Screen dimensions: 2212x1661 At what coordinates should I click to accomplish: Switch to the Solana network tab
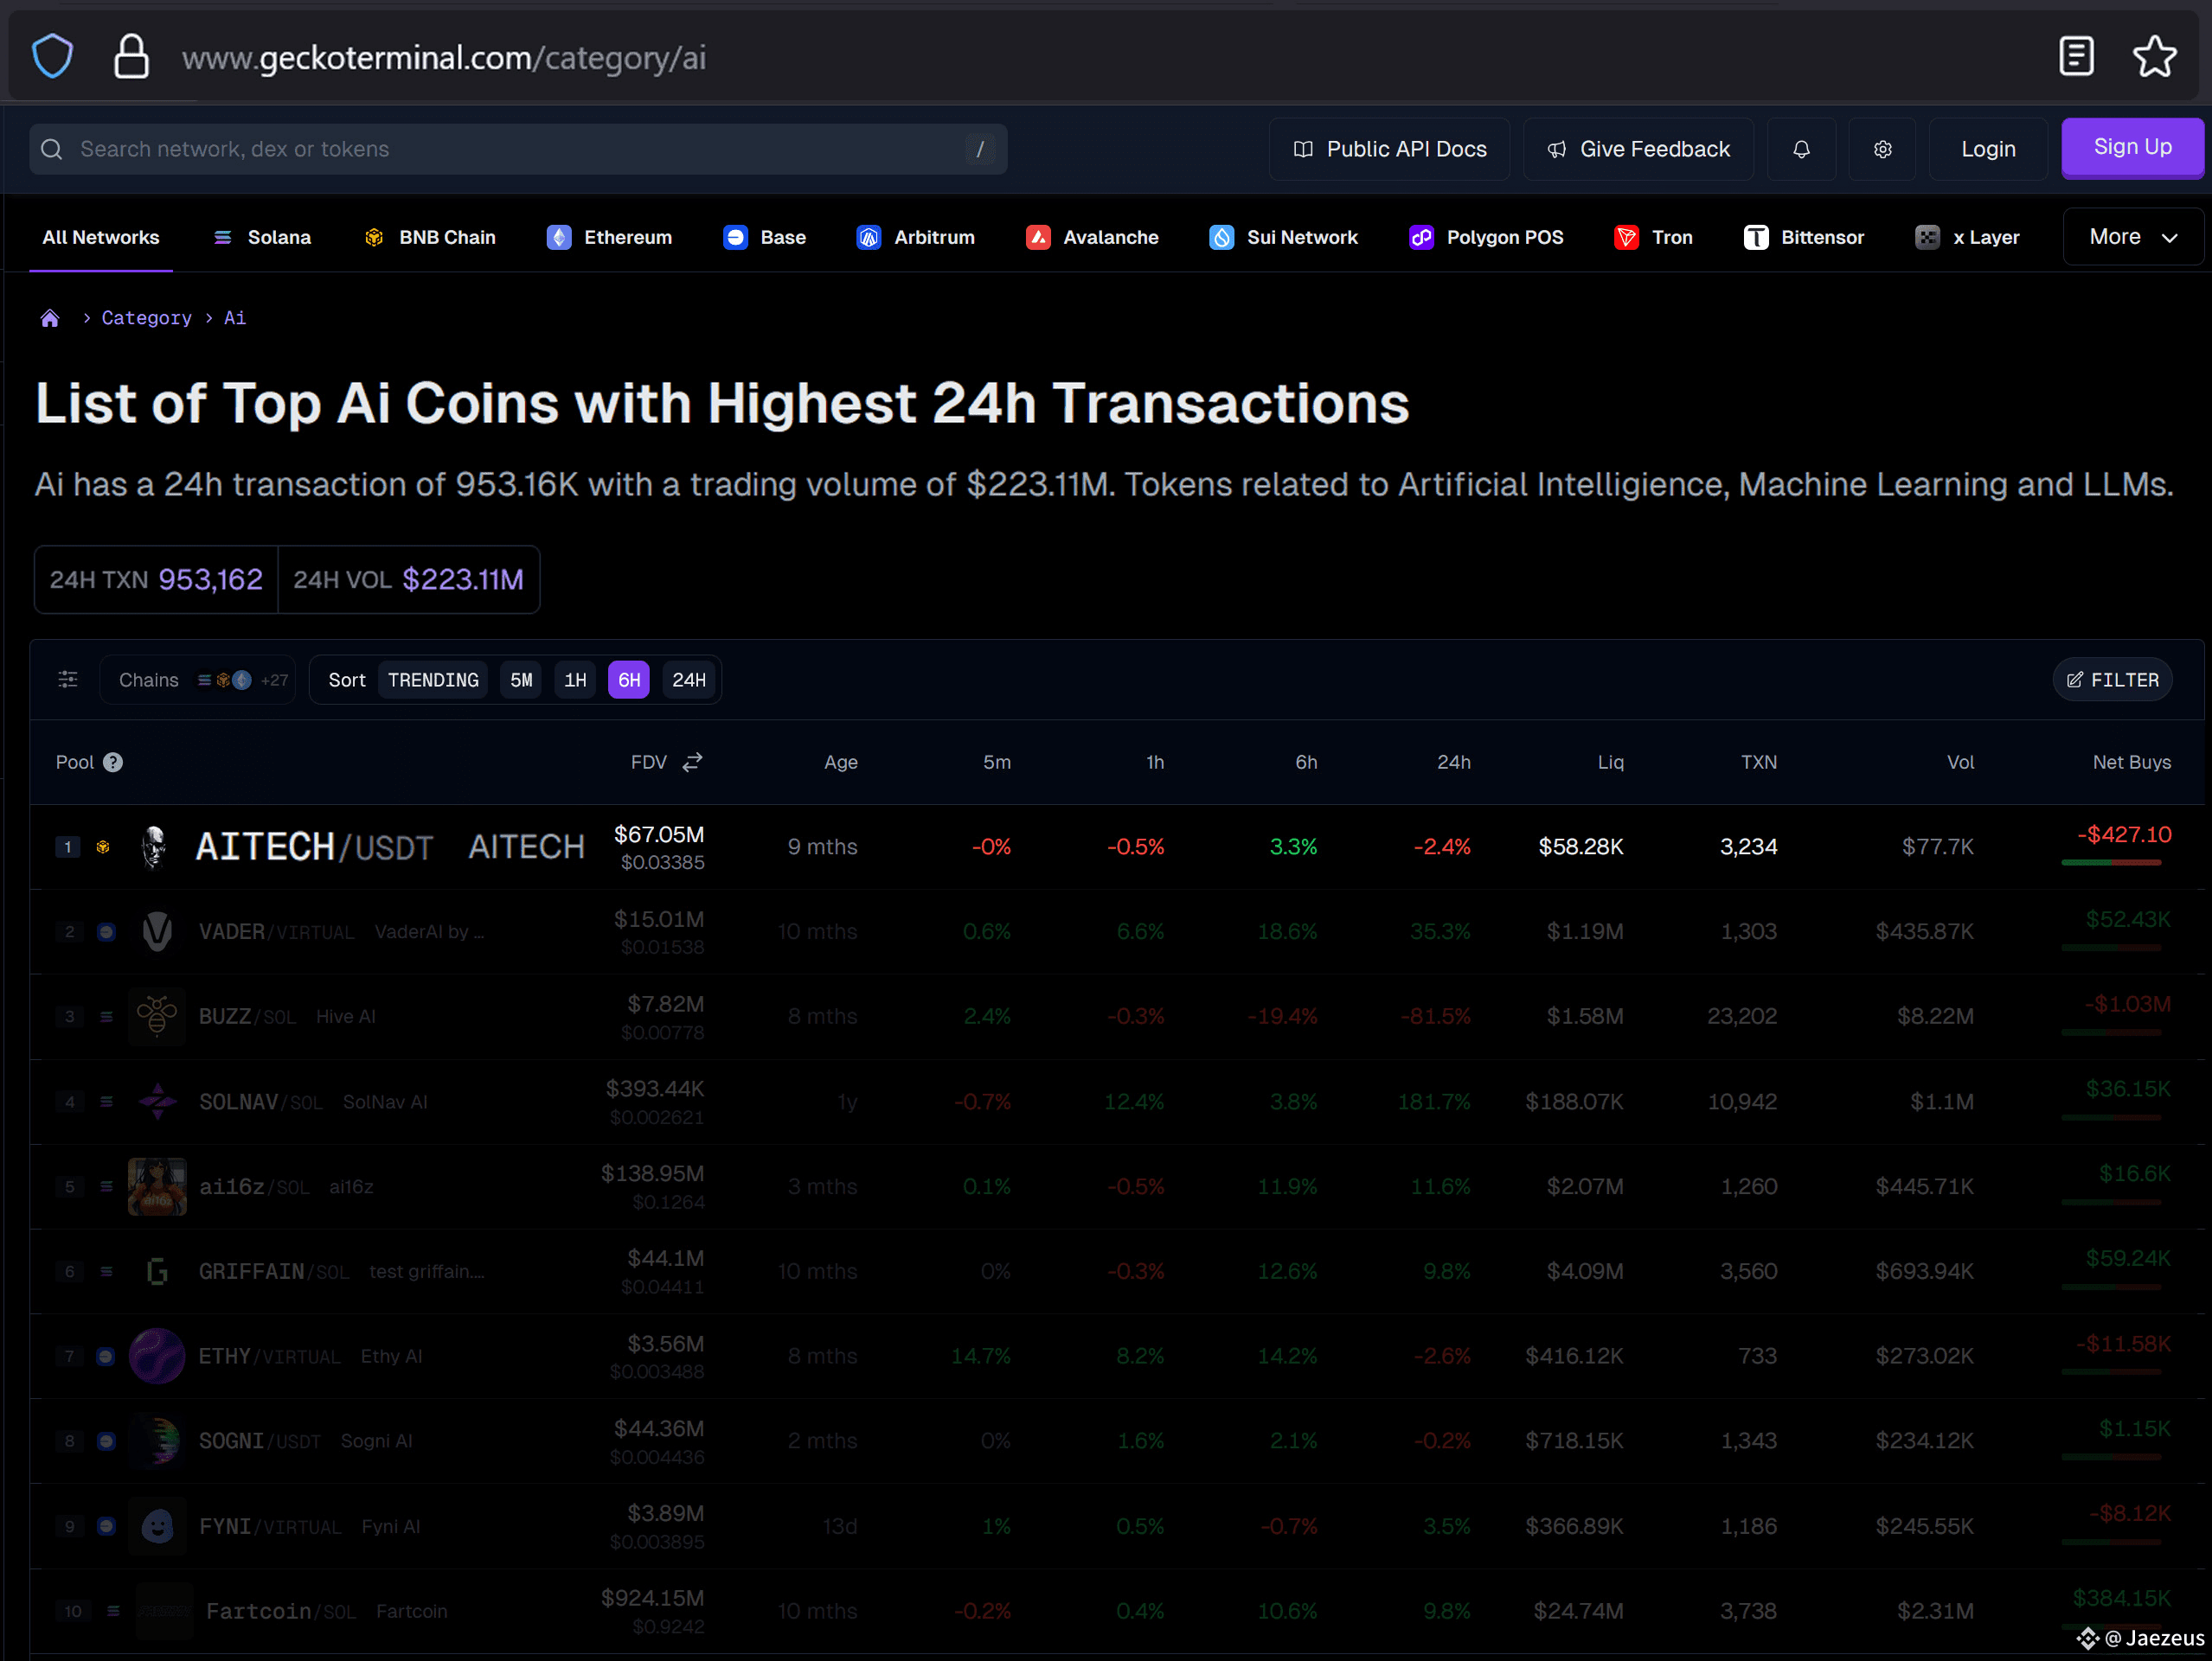(263, 237)
